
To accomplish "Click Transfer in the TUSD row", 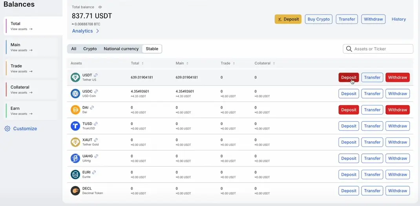I will (x=373, y=126).
